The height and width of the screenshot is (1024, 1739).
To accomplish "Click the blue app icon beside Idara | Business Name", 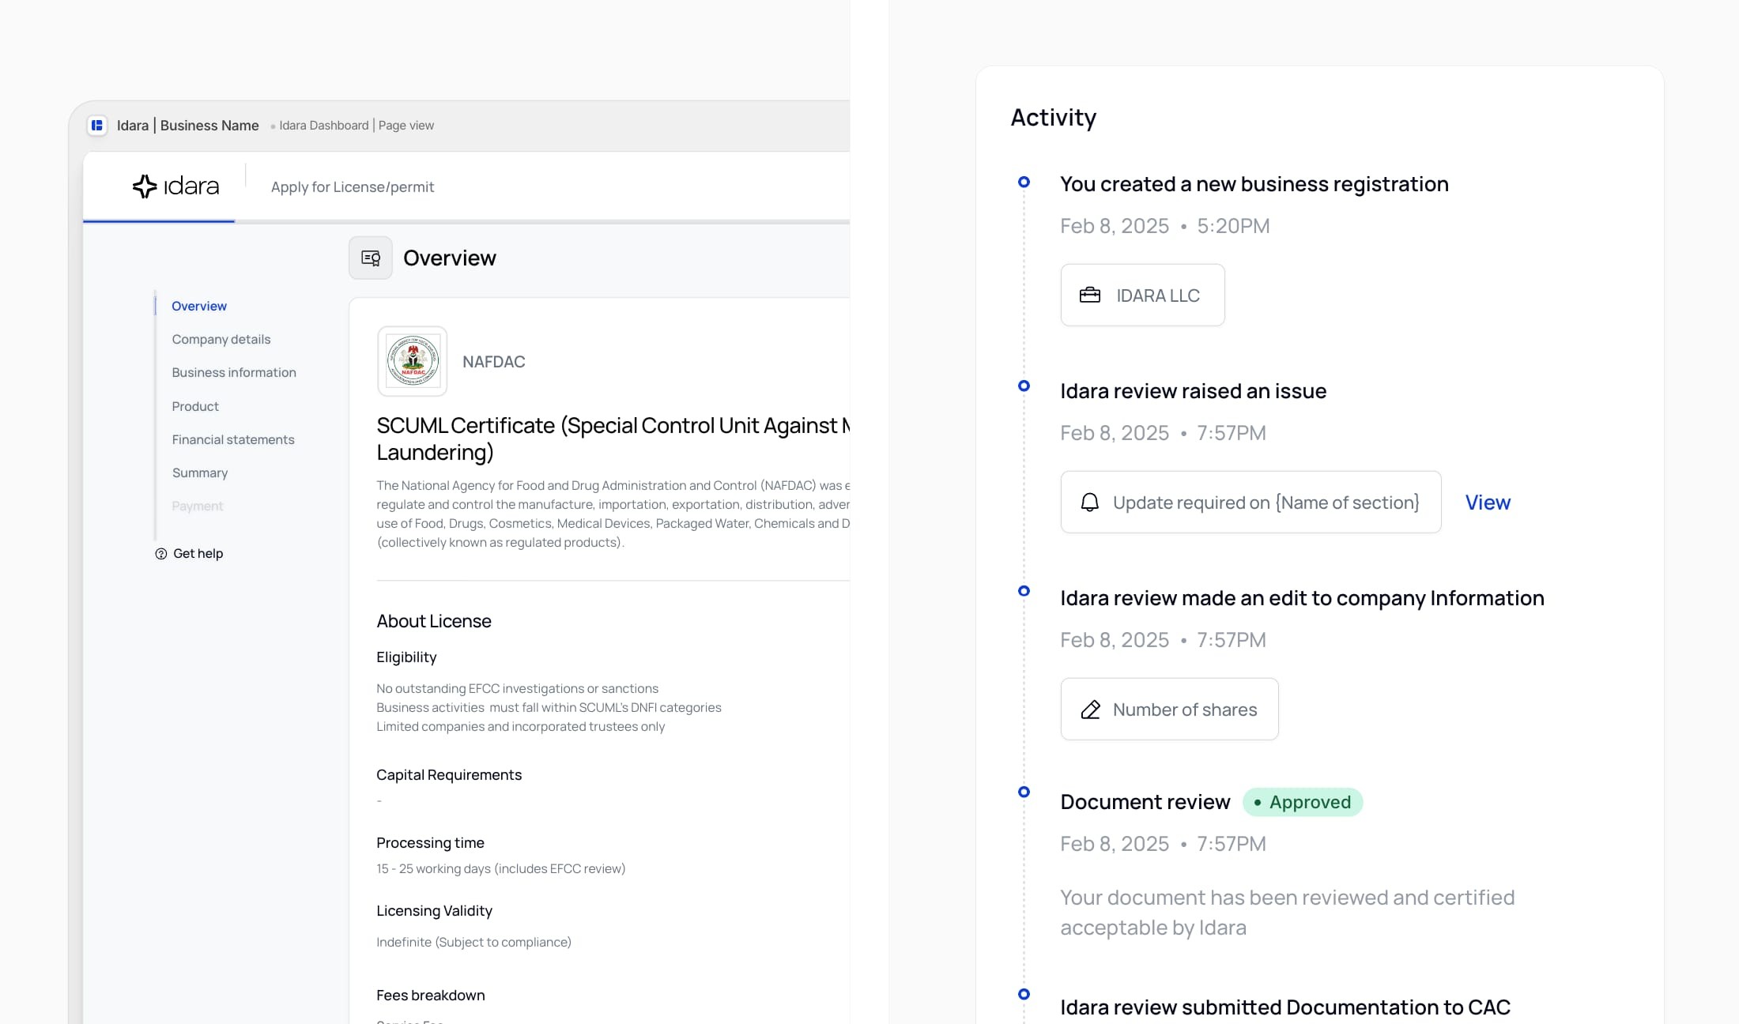I will point(97,125).
